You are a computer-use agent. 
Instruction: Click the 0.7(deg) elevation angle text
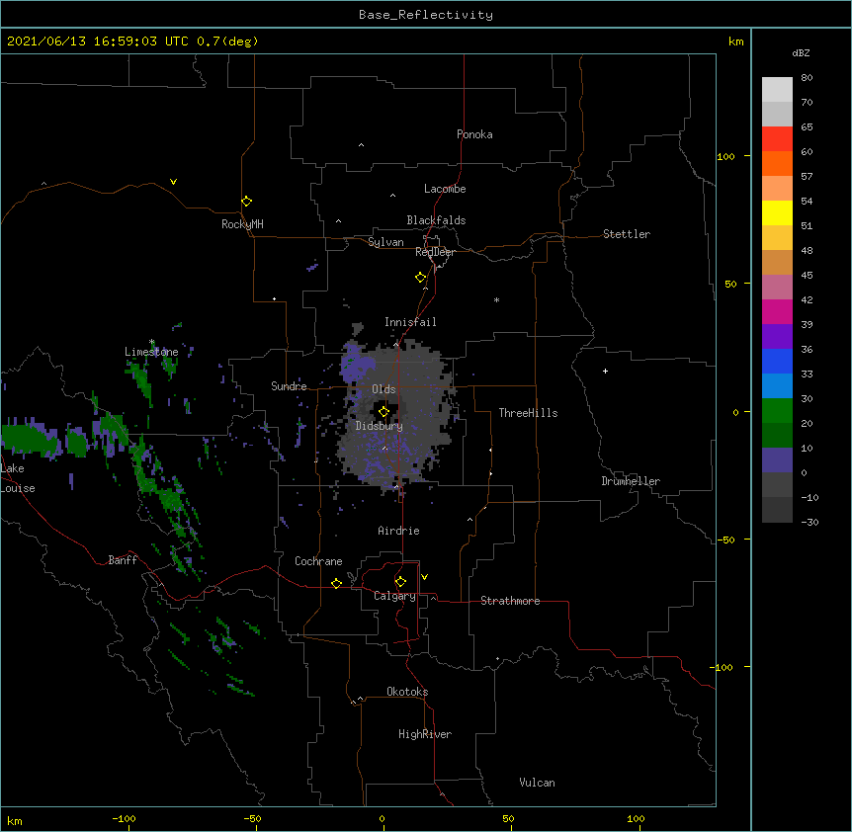click(x=227, y=42)
